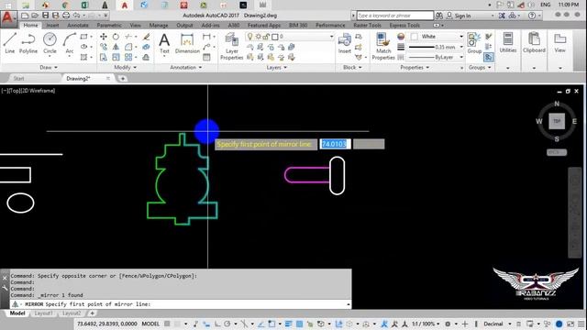Click the Table icon in Annotation panel

206,57
